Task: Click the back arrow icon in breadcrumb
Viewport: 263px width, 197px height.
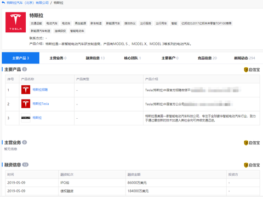Action: coord(3,3)
